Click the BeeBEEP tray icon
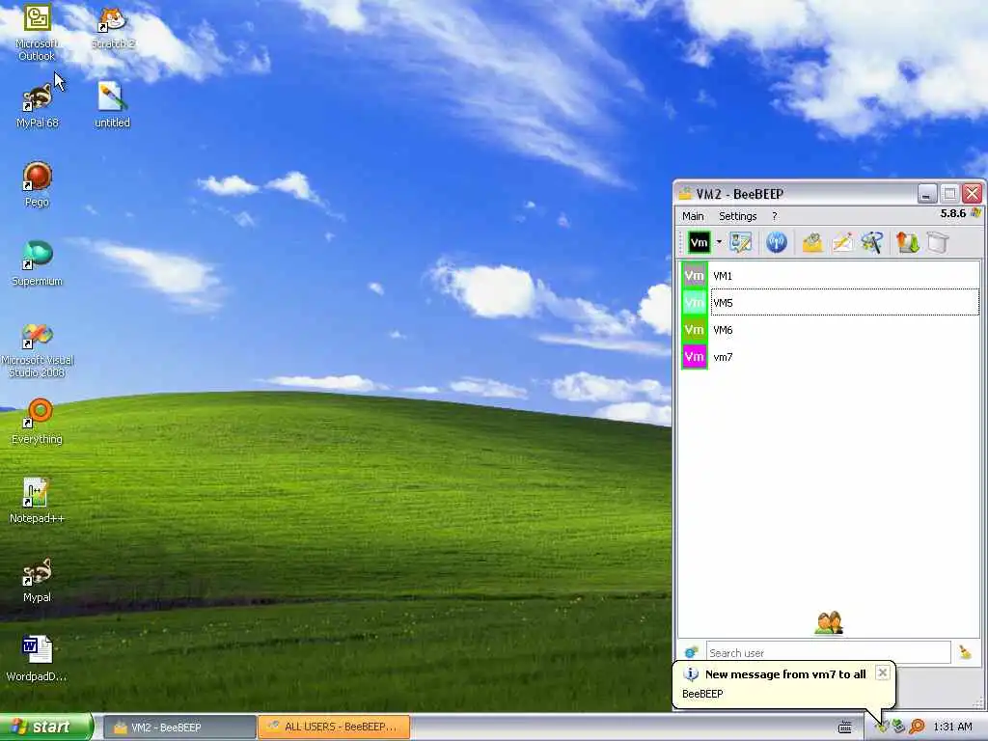The height and width of the screenshot is (741, 988). (x=882, y=727)
